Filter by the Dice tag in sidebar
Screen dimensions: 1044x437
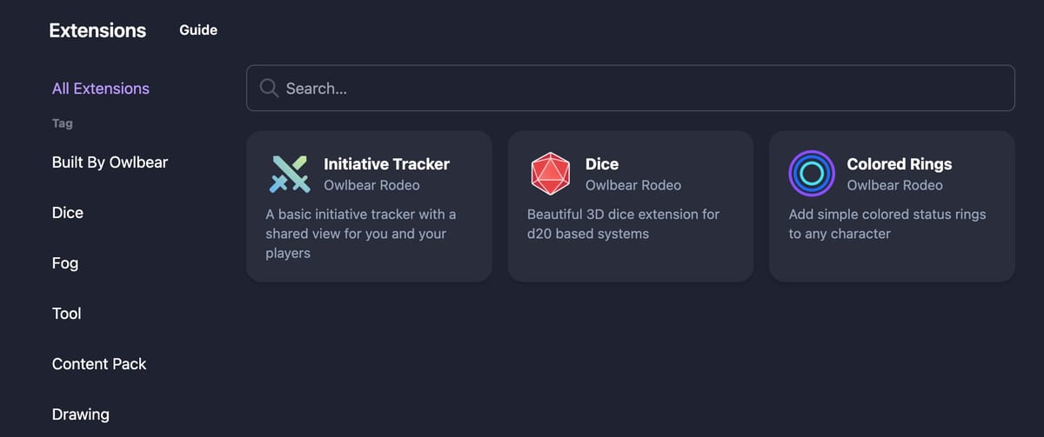pyautogui.click(x=68, y=213)
